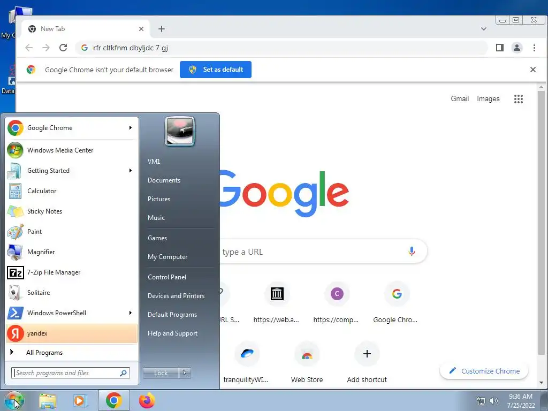This screenshot has height=411, width=548.
Task: Open Magnifier from Start menu
Action: pyautogui.click(x=72, y=252)
